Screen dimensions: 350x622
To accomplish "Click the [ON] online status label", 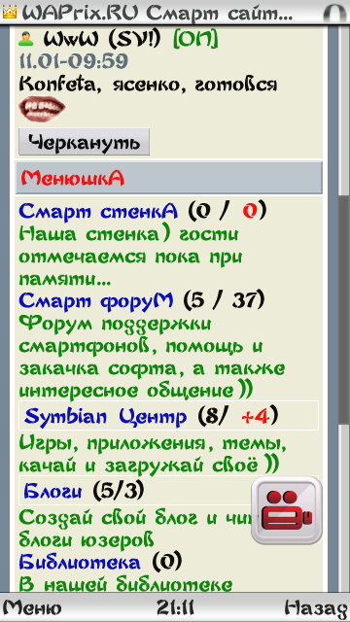I will pyautogui.click(x=195, y=39).
